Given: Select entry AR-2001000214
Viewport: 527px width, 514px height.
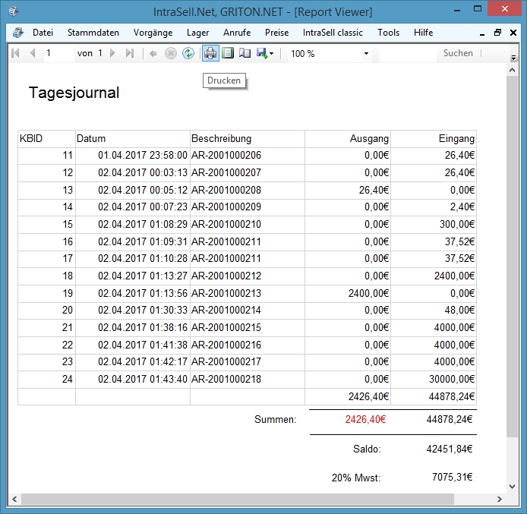Looking at the screenshot, I should tap(226, 310).
